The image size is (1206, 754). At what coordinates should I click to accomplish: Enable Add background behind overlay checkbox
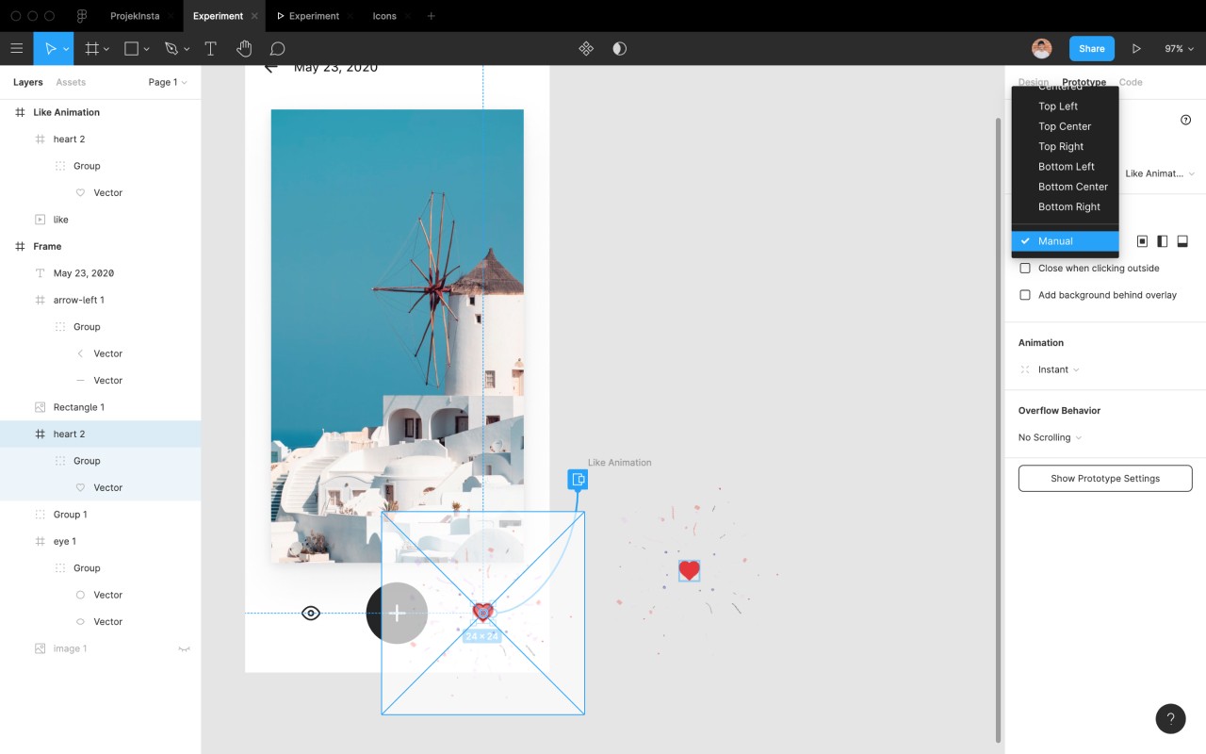pyautogui.click(x=1025, y=295)
